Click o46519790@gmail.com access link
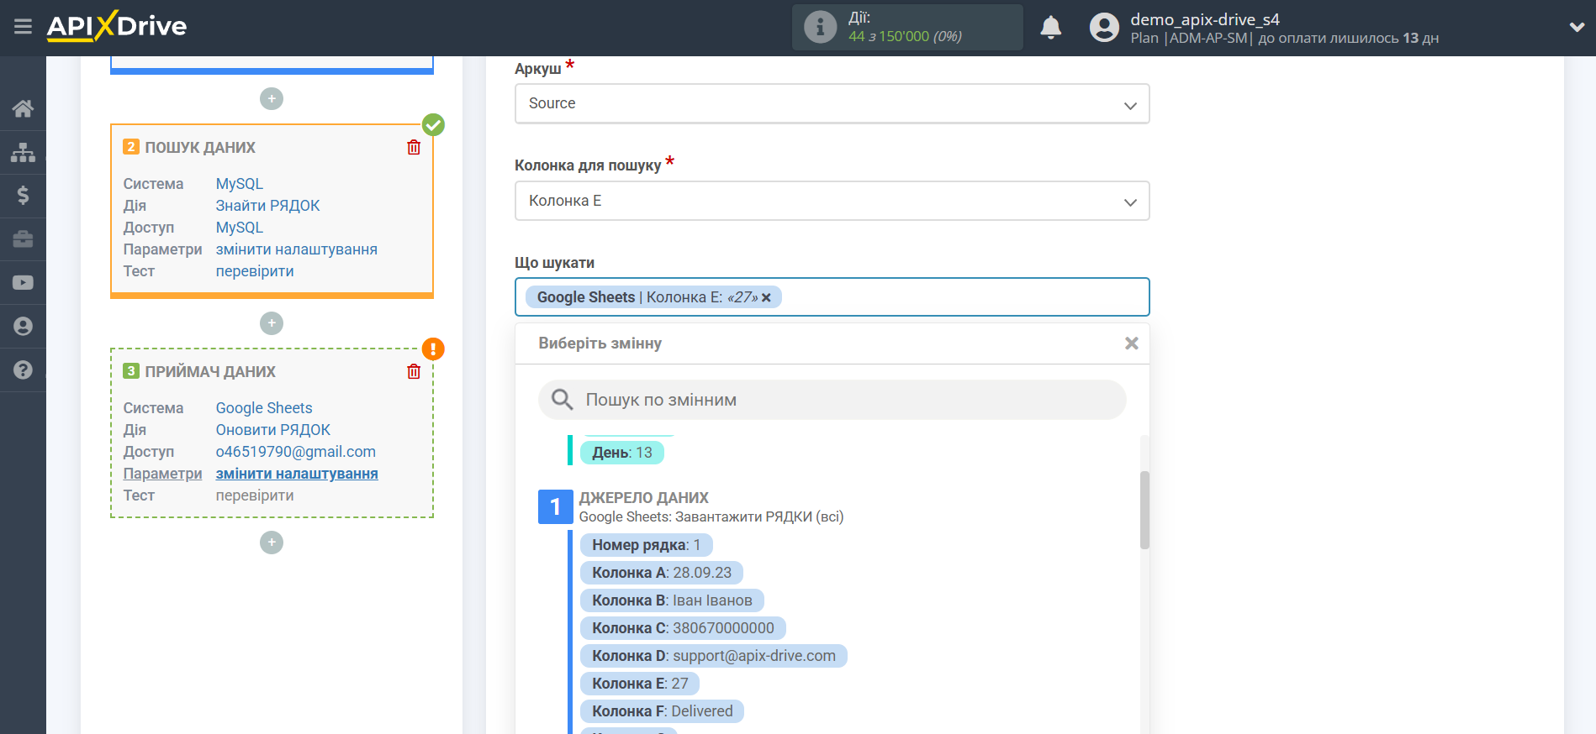Screen dimensions: 1596x734 tap(296, 452)
